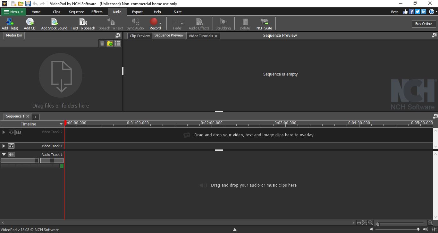
Task: Toggle the Scrubbing option
Action: point(223,24)
